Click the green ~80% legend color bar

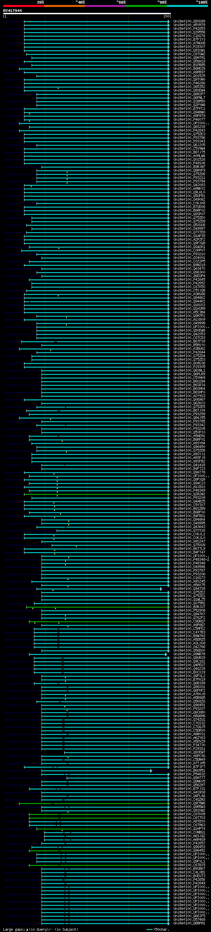pyautogui.click(x=146, y=6)
